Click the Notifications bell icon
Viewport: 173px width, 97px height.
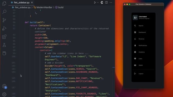click(x=135, y=46)
